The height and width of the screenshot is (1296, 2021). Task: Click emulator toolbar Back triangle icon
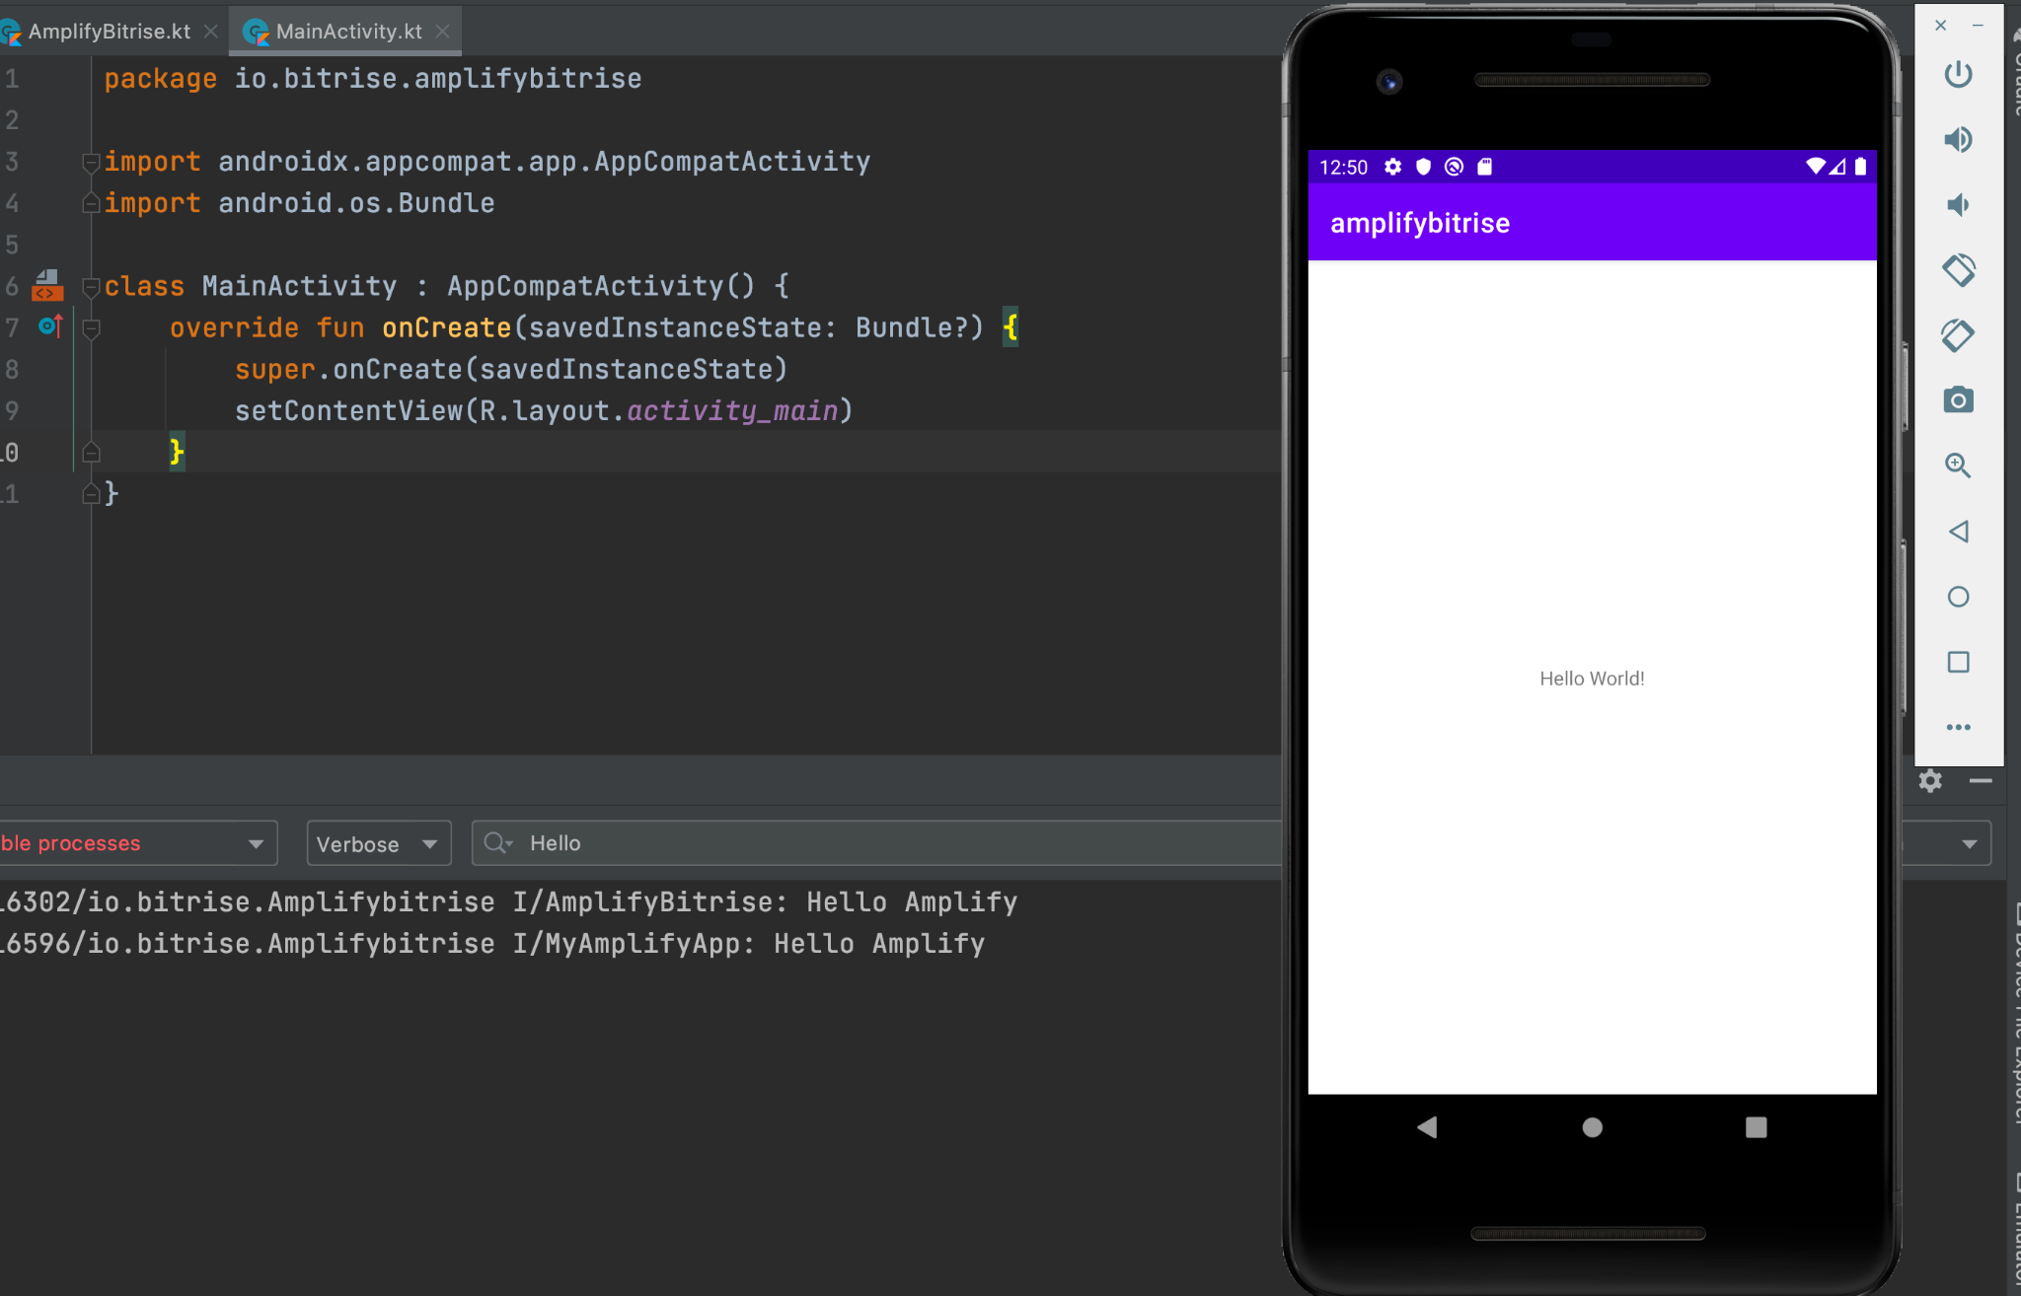pyautogui.click(x=1958, y=532)
